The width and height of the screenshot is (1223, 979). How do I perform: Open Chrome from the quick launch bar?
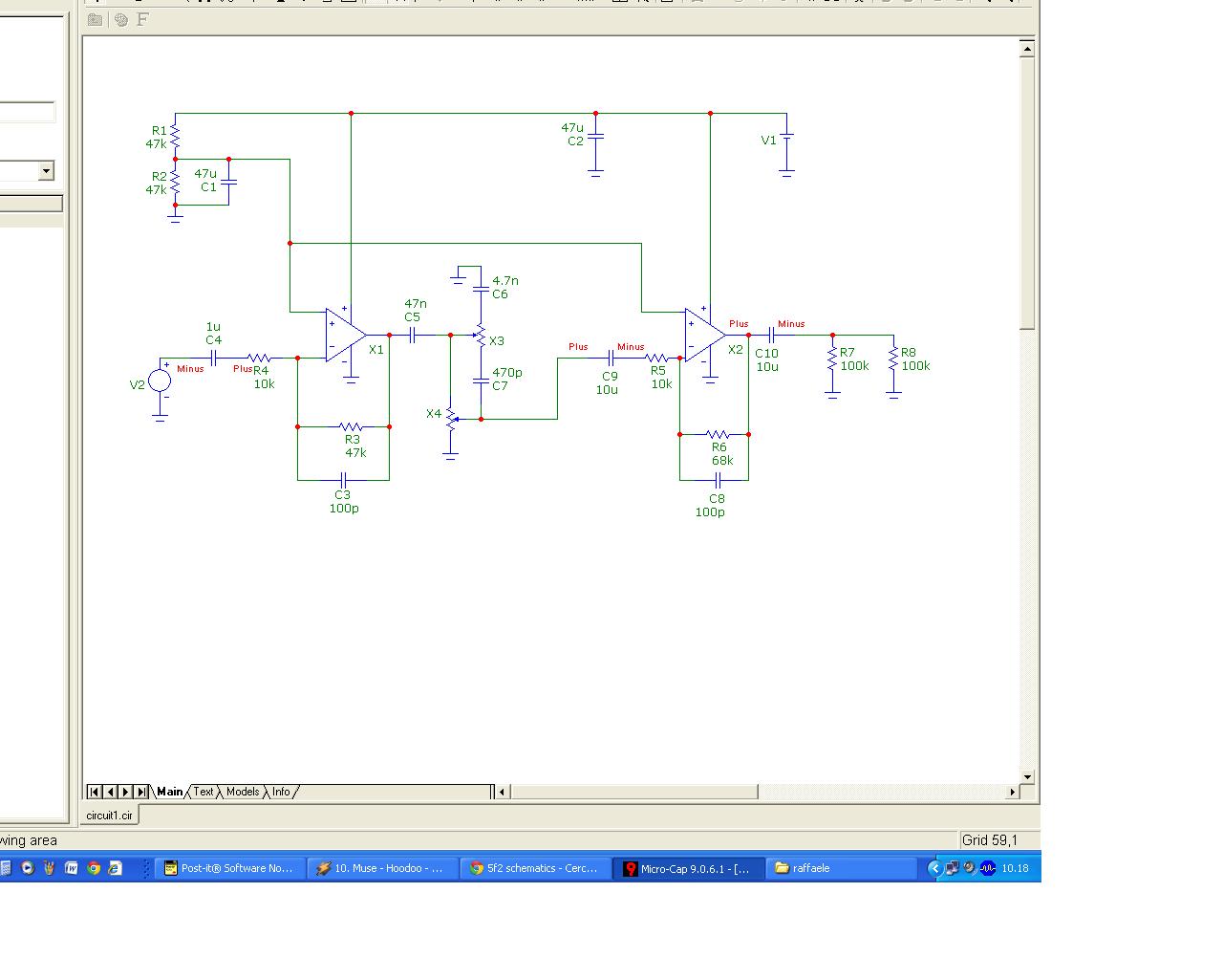pos(94,868)
